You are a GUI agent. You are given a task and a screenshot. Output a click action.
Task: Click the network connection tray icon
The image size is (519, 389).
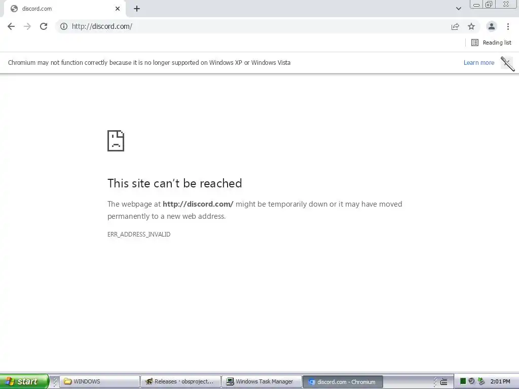[481, 381]
